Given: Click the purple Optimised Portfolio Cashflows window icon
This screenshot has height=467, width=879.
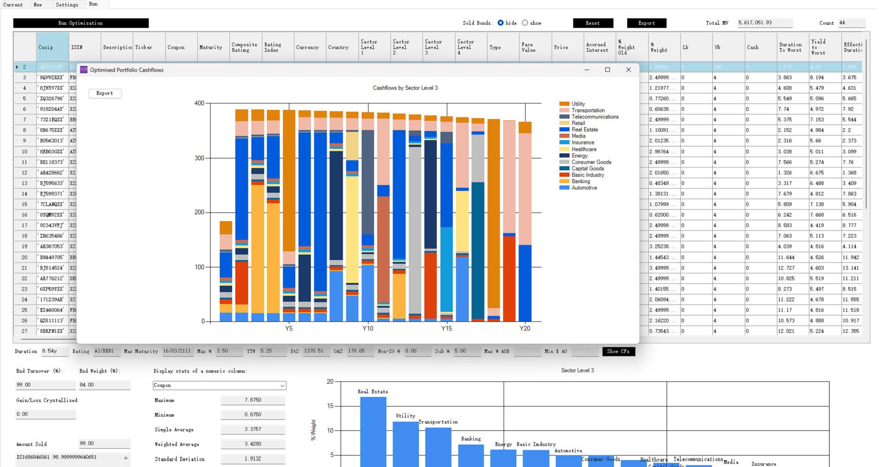Looking at the screenshot, I should click(84, 70).
